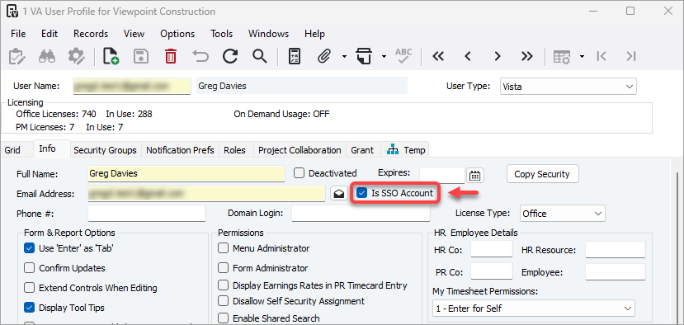
Task: Click the clipboard edit icon in toolbar
Action: pyautogui.click(x=17, y=56)
